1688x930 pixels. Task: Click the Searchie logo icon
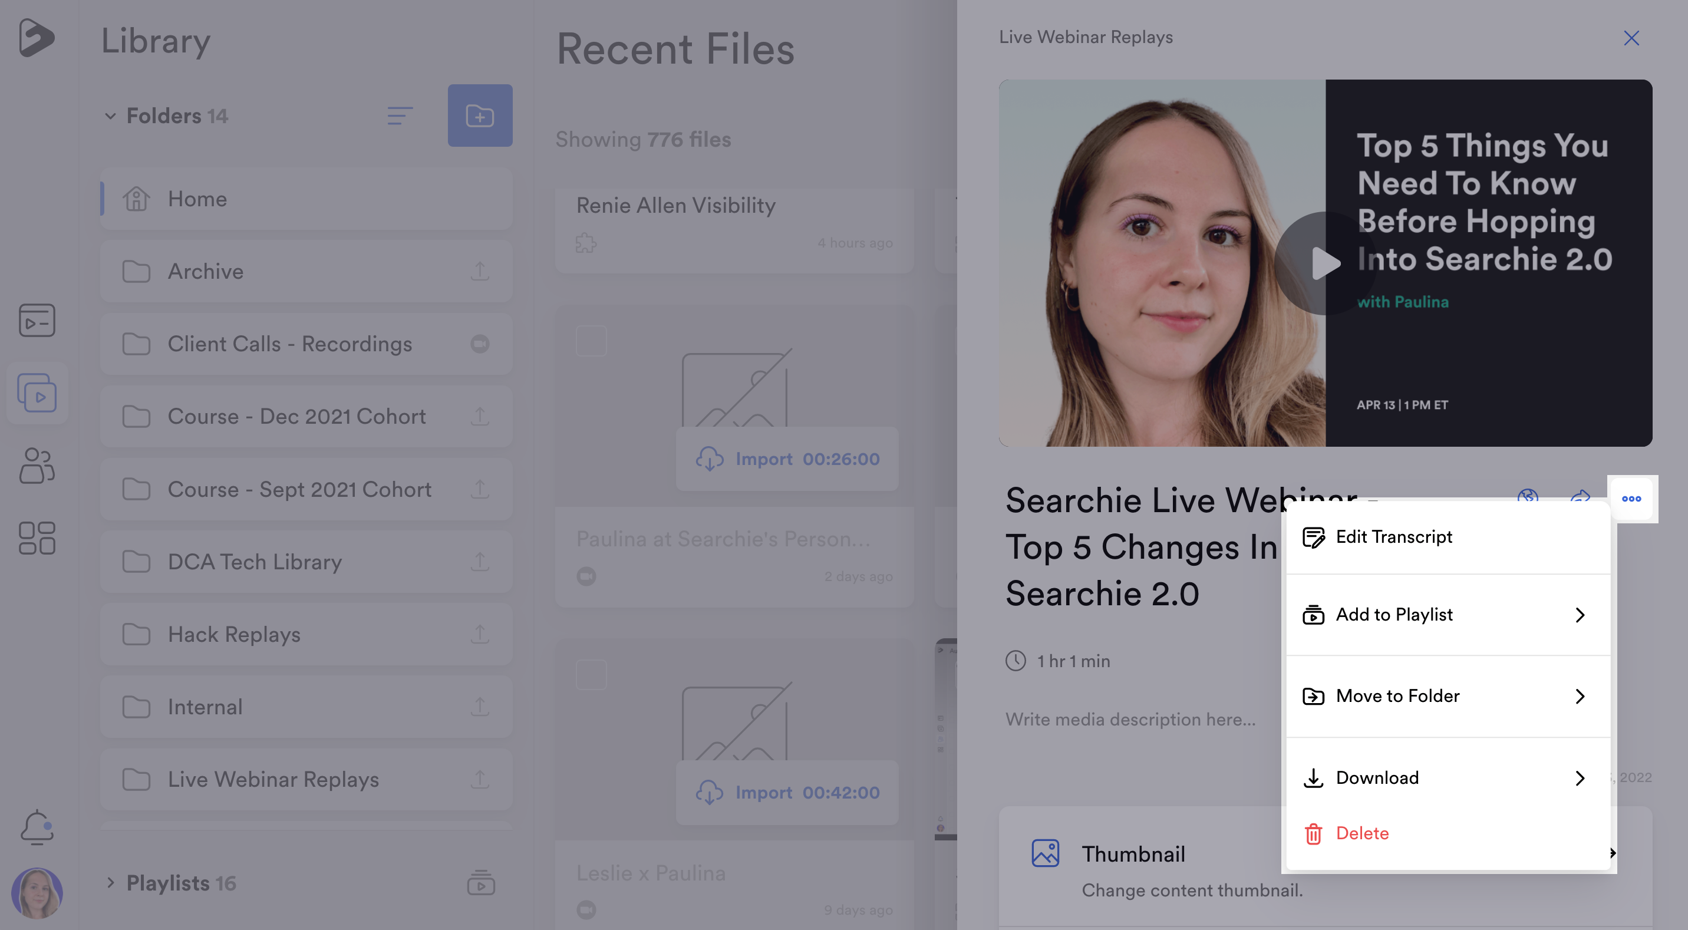point(36,37)
